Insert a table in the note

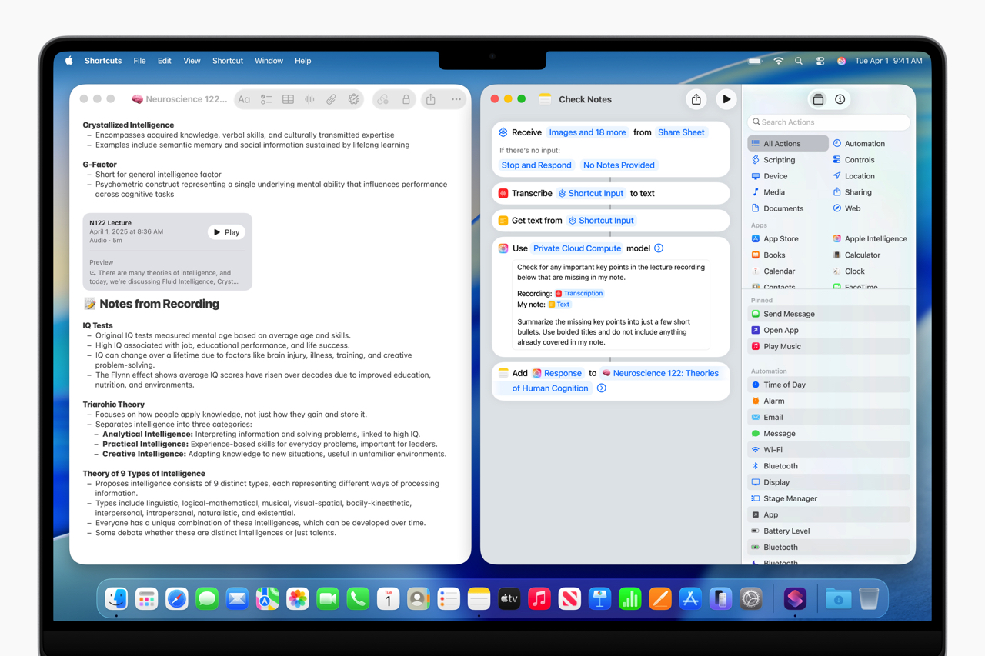click(288, 99)
